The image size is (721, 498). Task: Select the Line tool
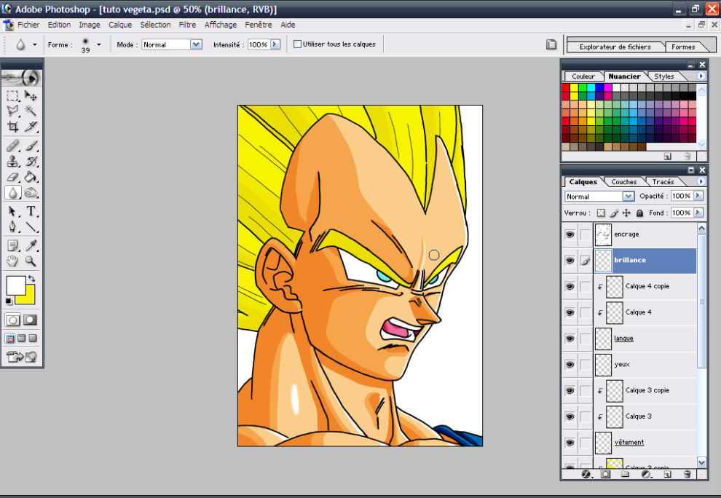click(x=31, y=226)
